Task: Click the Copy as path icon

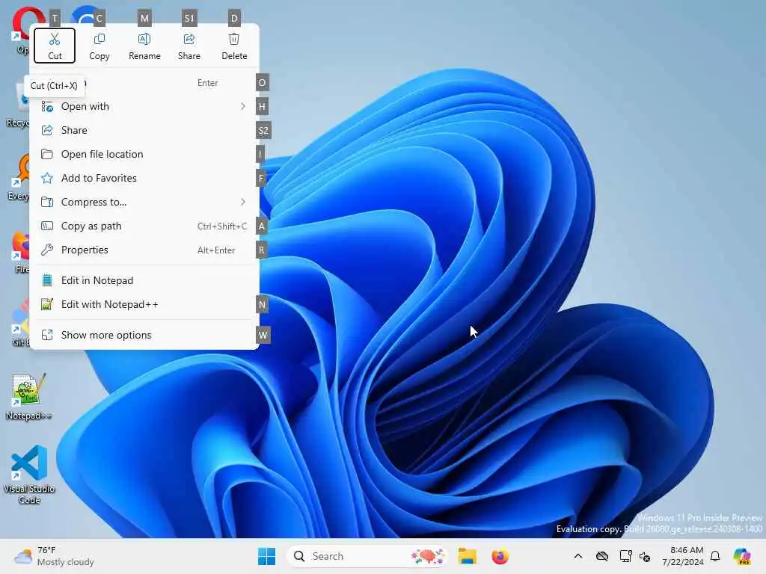Action: (x=47, y=226)
